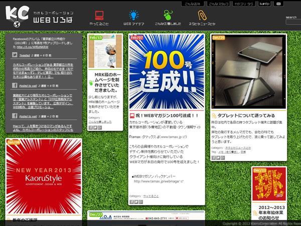Click first Facebook icon in sidebar feed

click(15, 85)
